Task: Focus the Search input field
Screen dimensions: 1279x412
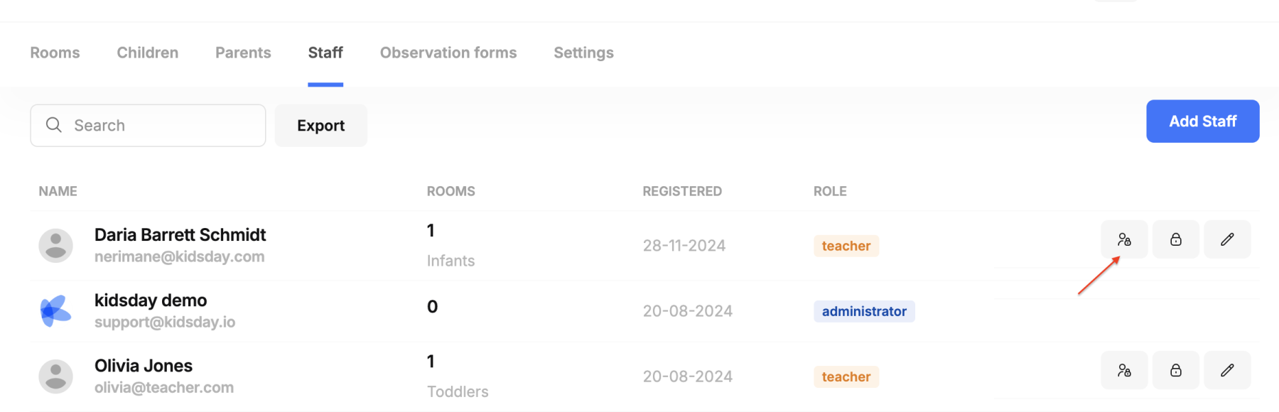Action: point(148,126)
